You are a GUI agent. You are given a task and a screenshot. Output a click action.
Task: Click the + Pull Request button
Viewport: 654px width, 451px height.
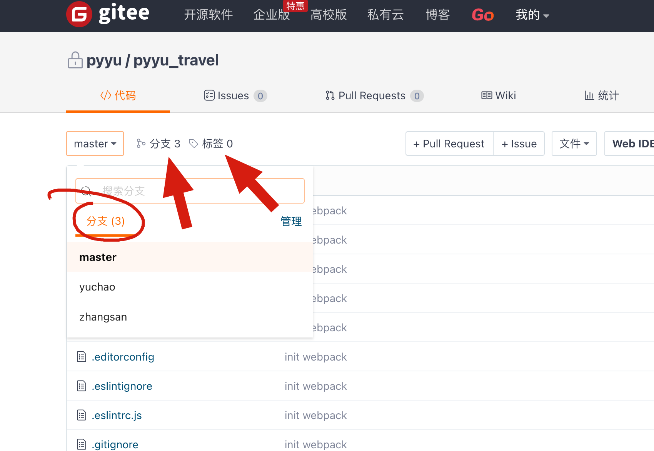449,144
